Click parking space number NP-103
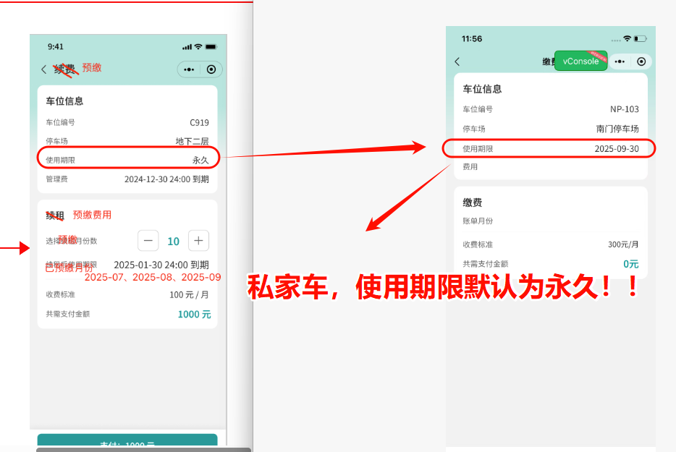The width and height of the screenshot is (676, 452). point(624,109)
